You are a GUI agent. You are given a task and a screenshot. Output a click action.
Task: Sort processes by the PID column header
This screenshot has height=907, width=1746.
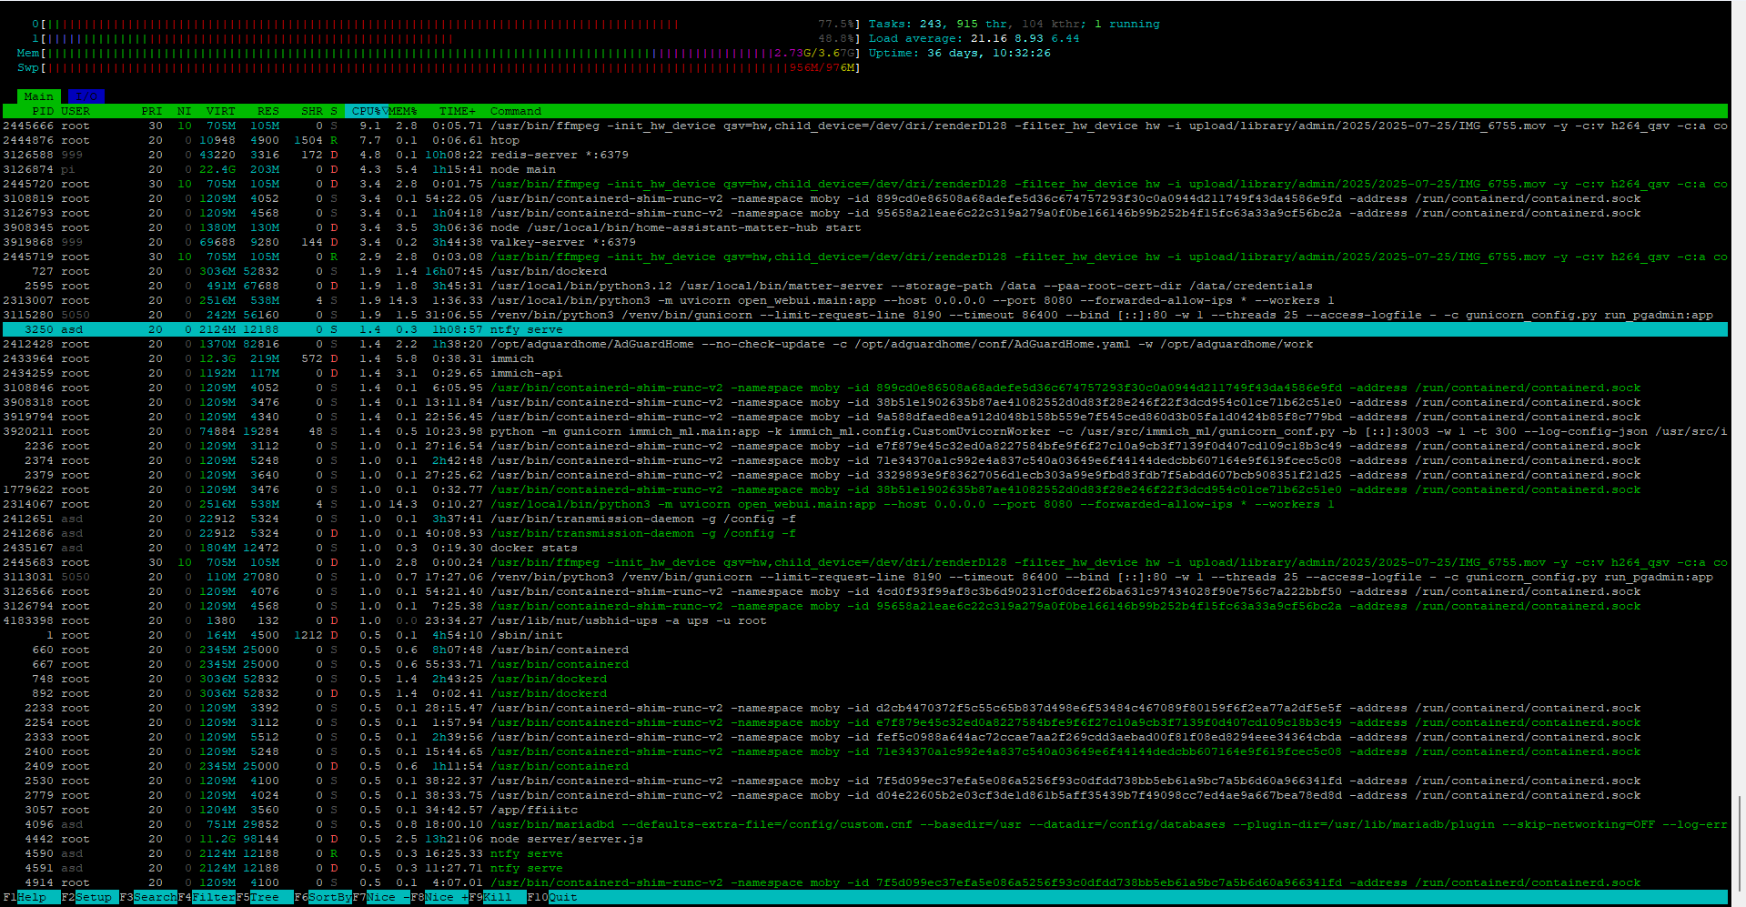(43, 111)
